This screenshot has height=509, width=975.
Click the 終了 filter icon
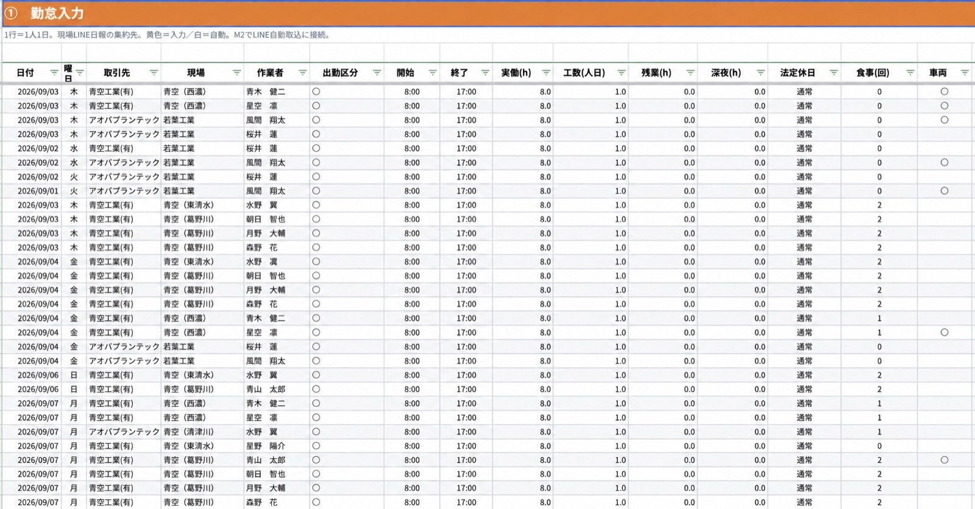(485, 73)
